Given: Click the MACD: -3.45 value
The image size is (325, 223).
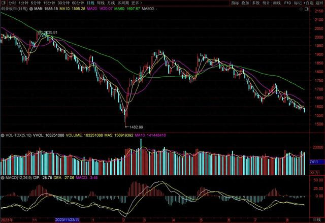Looking at the screenshot, I should pos(87,178).
